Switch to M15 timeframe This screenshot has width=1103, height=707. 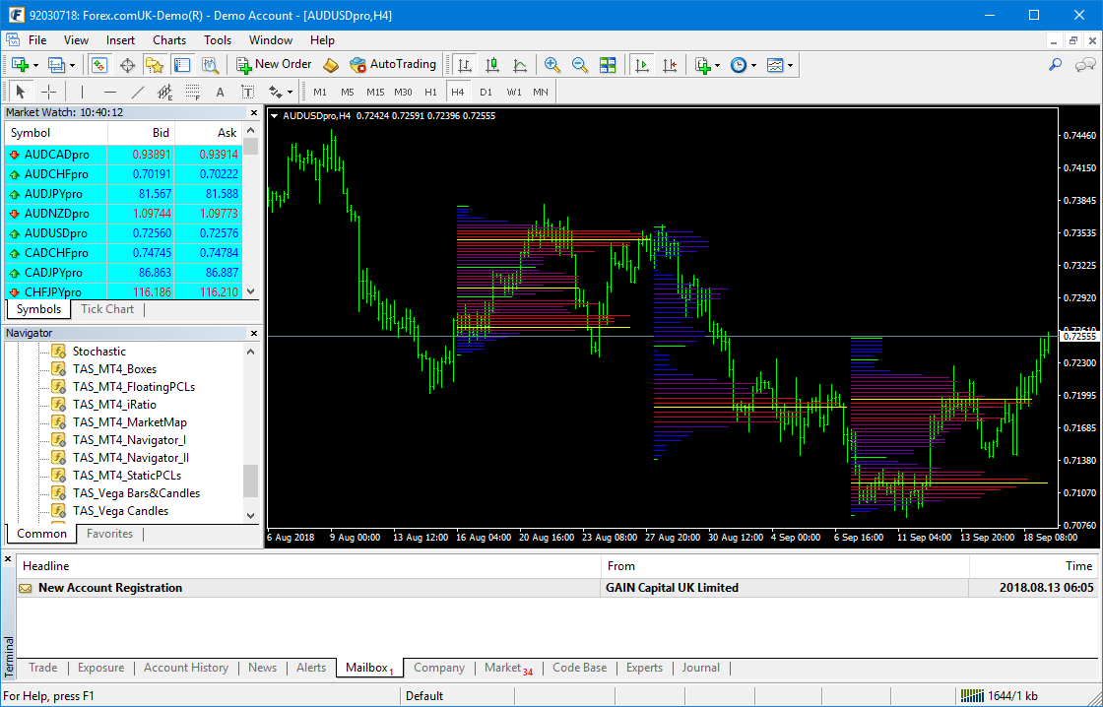tap(375, 93)
